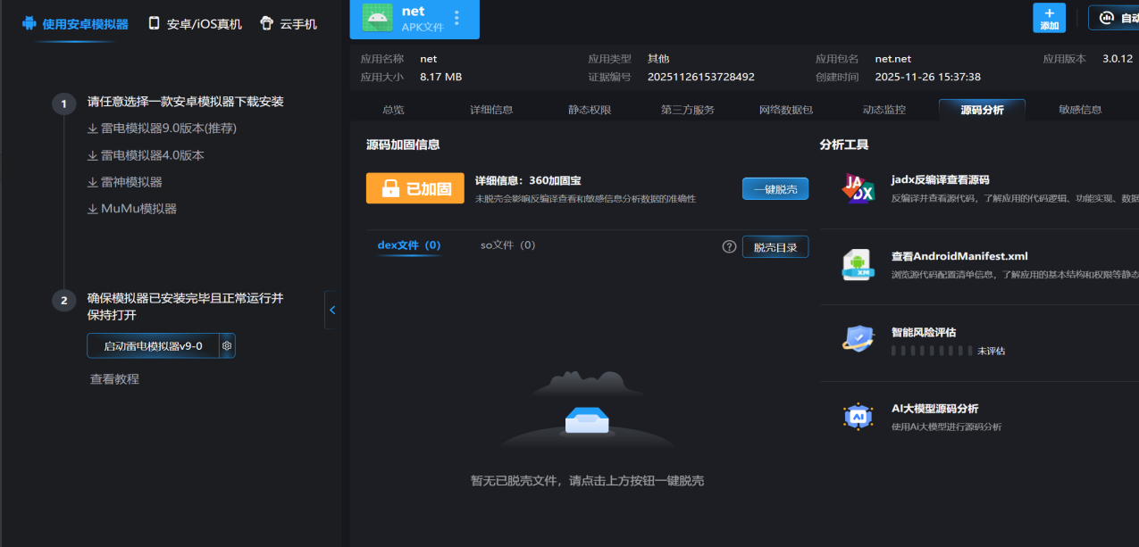The width and height of the screenshot is (1139, 547).
Task: Open the smart risk assessment shield icon
Action: click(858, 340)
